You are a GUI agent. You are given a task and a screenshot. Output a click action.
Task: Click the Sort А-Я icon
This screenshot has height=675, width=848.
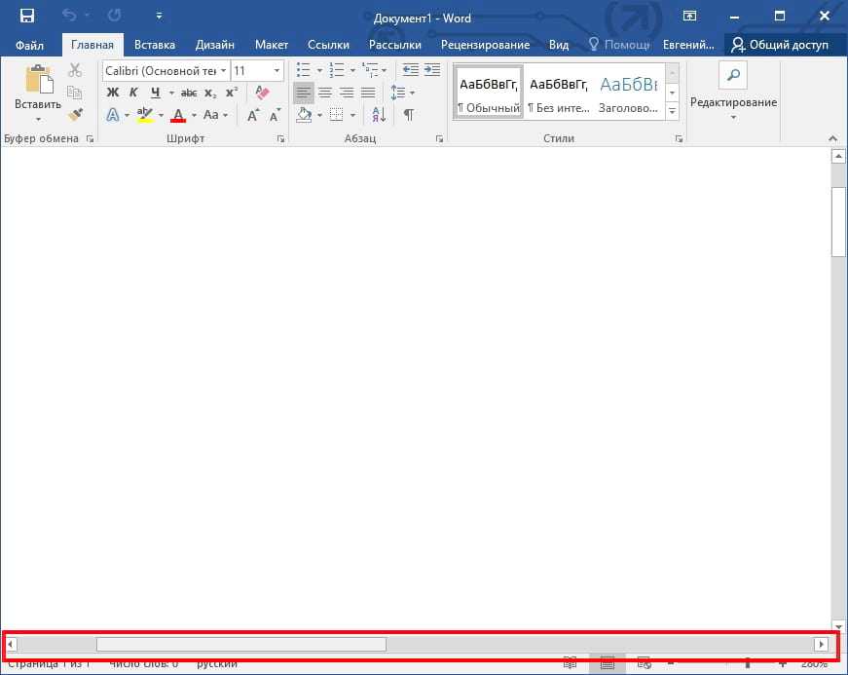[379, 115]
